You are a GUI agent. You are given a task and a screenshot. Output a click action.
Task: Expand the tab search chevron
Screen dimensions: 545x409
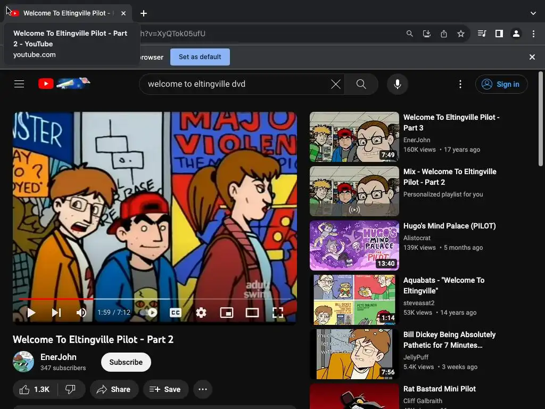click(533, 13)
